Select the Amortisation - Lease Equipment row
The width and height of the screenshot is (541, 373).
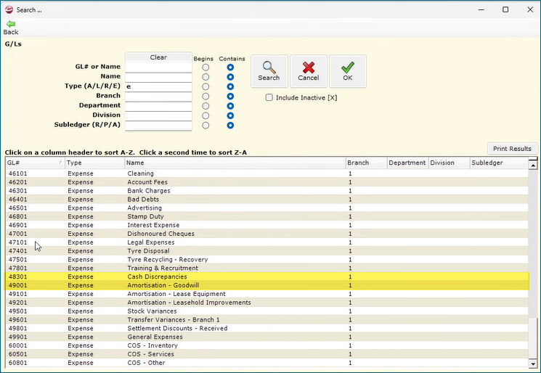[267, 294]
